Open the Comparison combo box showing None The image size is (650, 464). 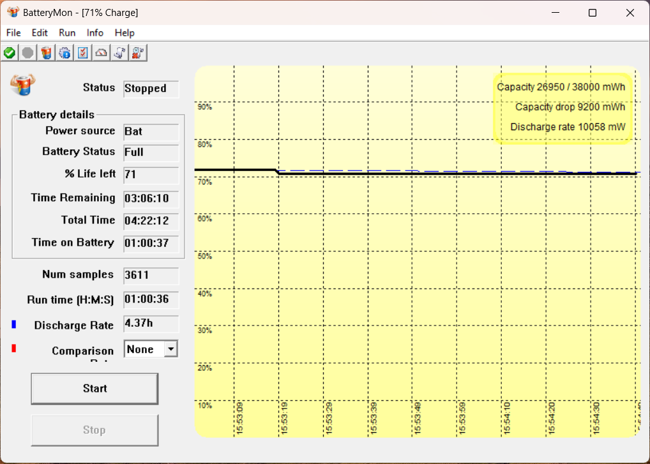(151, 349)
